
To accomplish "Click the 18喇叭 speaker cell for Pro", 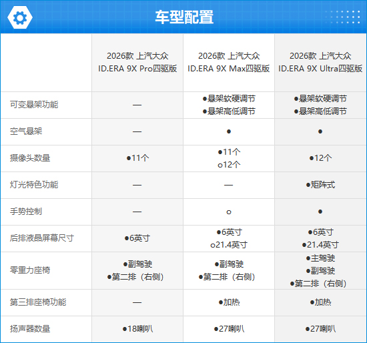I will pos(137,329).
